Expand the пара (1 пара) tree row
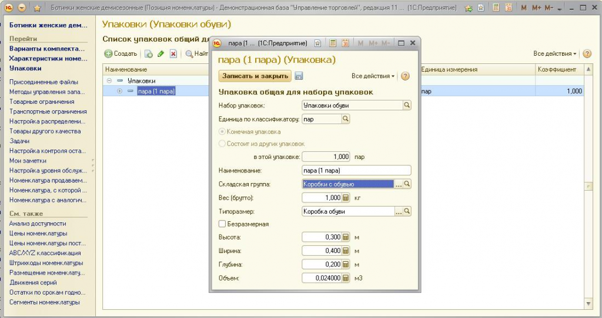This screenshot has width=602, height=318. pos(120,91)
